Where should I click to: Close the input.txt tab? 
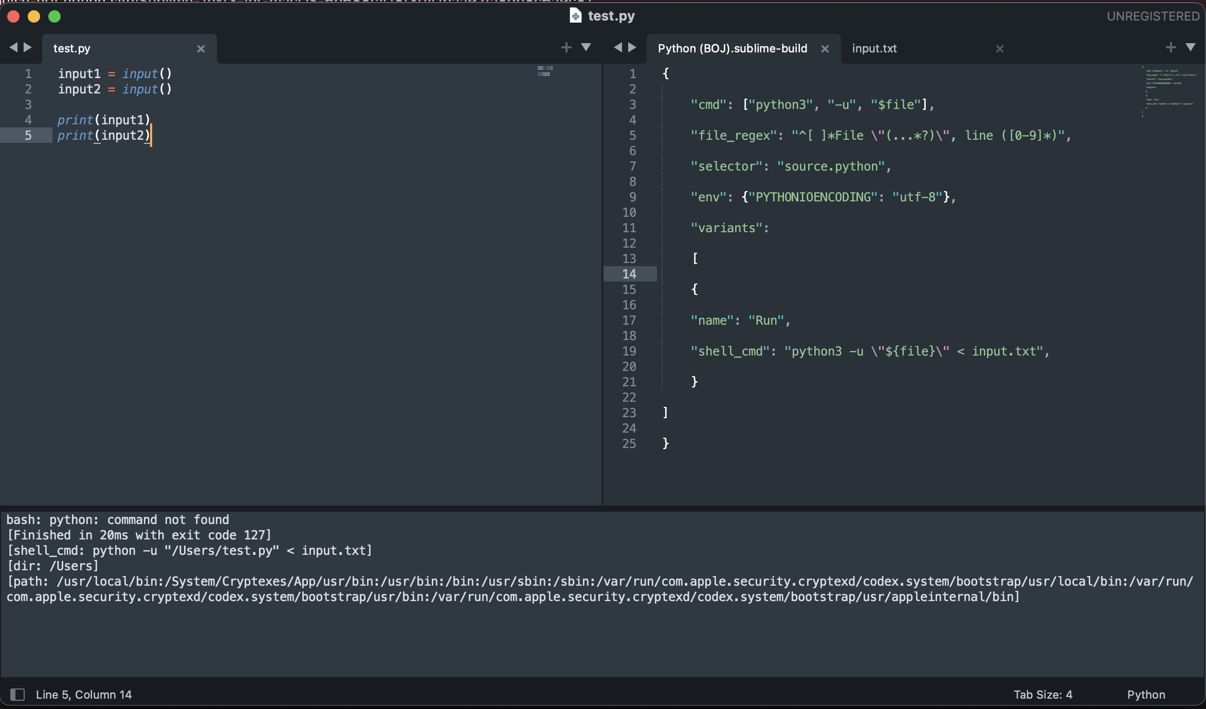click(1000, 49)
